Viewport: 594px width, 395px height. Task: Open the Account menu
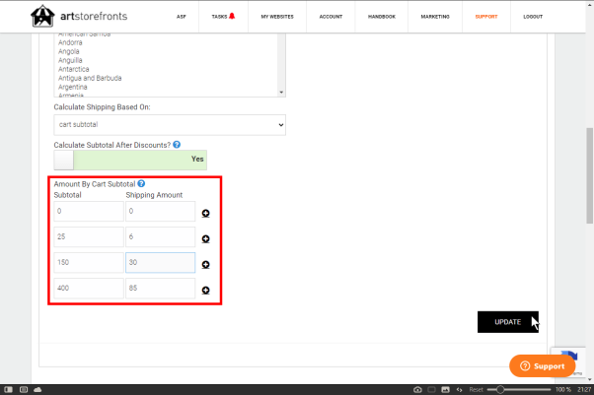(331, 17)
